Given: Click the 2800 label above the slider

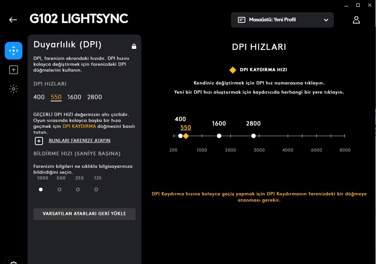Looking at the screenshot, I should click(x=253, y=123).
